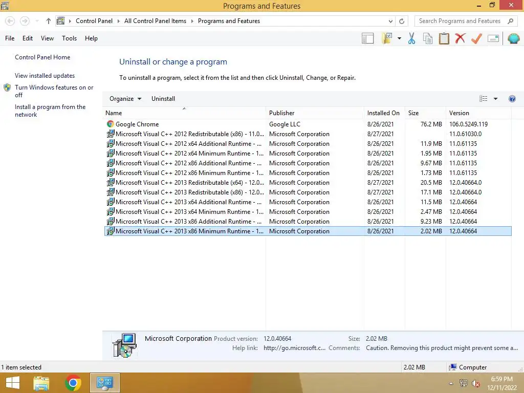Select Visual C++ 2013 Redistributable (x86) row
The image size is (524, 393).
(308, 192)
